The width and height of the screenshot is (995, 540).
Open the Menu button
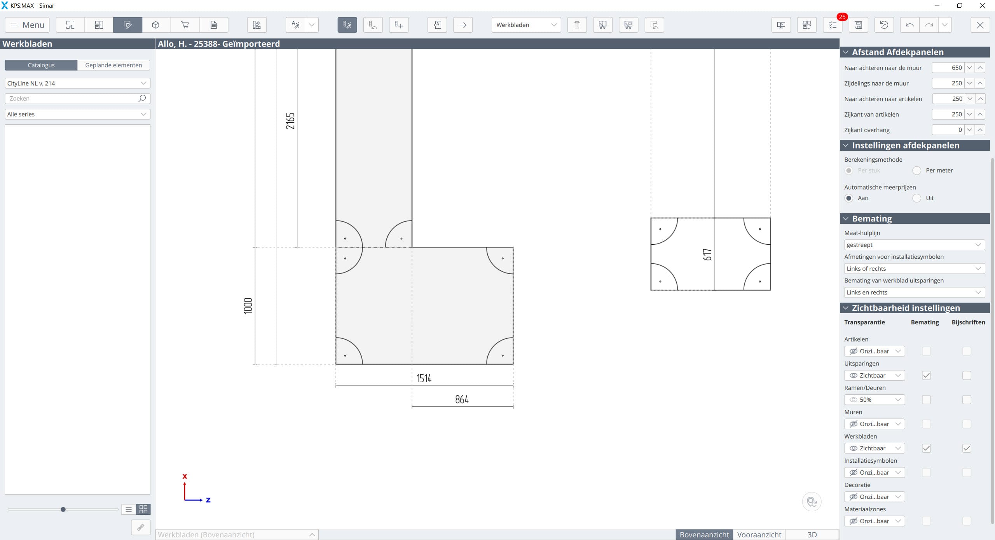(x=27, y=25)
